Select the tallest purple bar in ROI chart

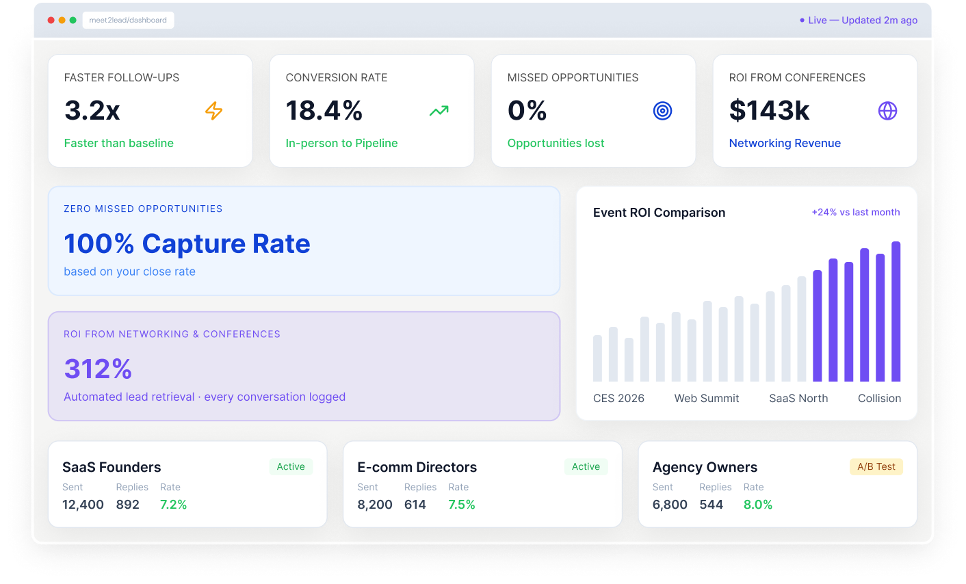[x=896, y=311]
